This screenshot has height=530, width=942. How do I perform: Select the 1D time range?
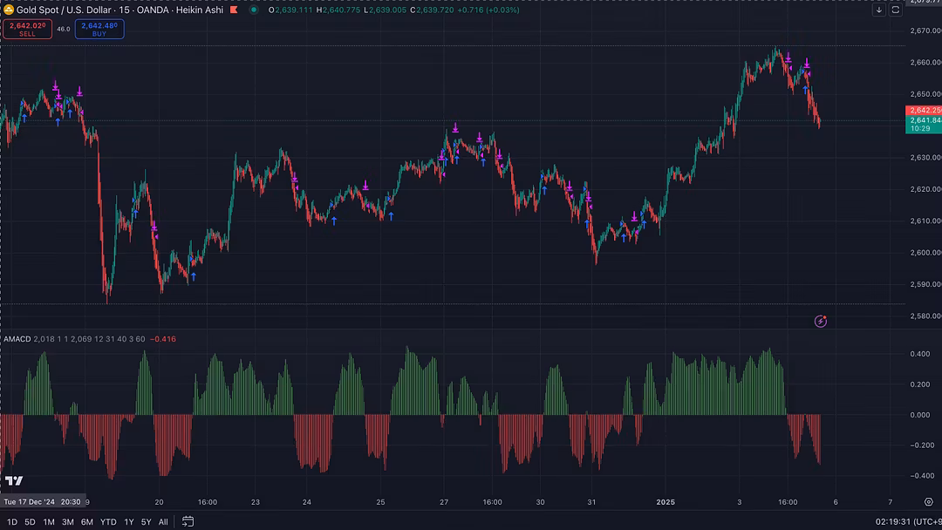[x=12, y=521]
